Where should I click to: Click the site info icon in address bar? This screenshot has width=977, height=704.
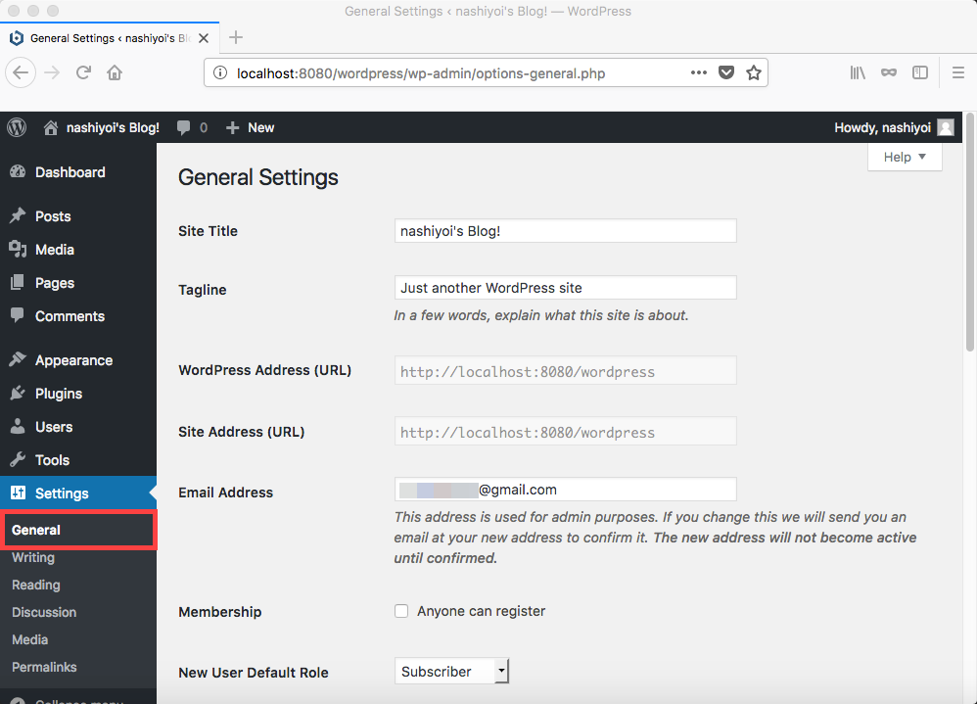click(x=220, y=72)
